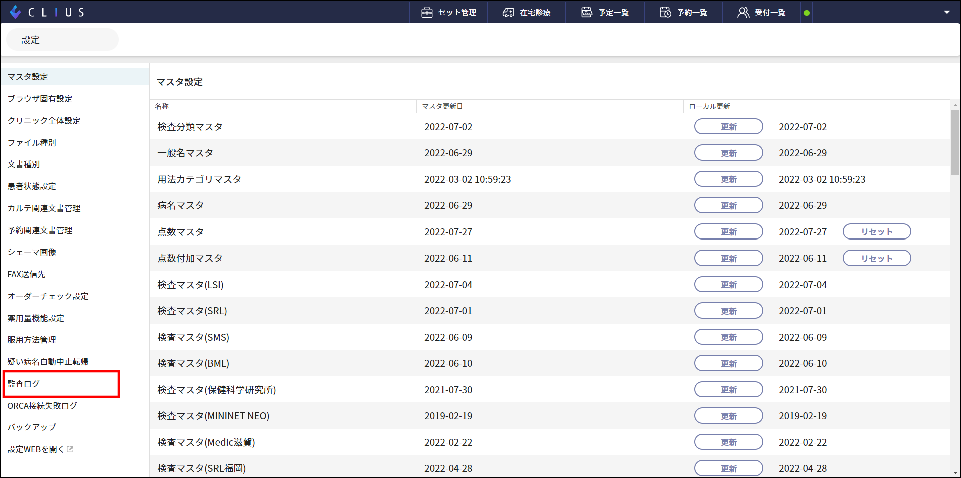Open セット管理 from top bar
The image size is (961, 478).
click(448, 12)
